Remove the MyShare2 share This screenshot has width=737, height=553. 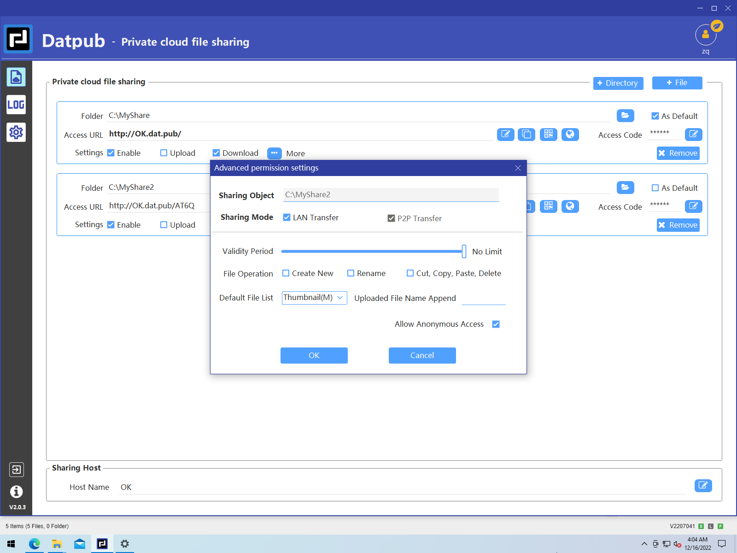click(678, 225)
